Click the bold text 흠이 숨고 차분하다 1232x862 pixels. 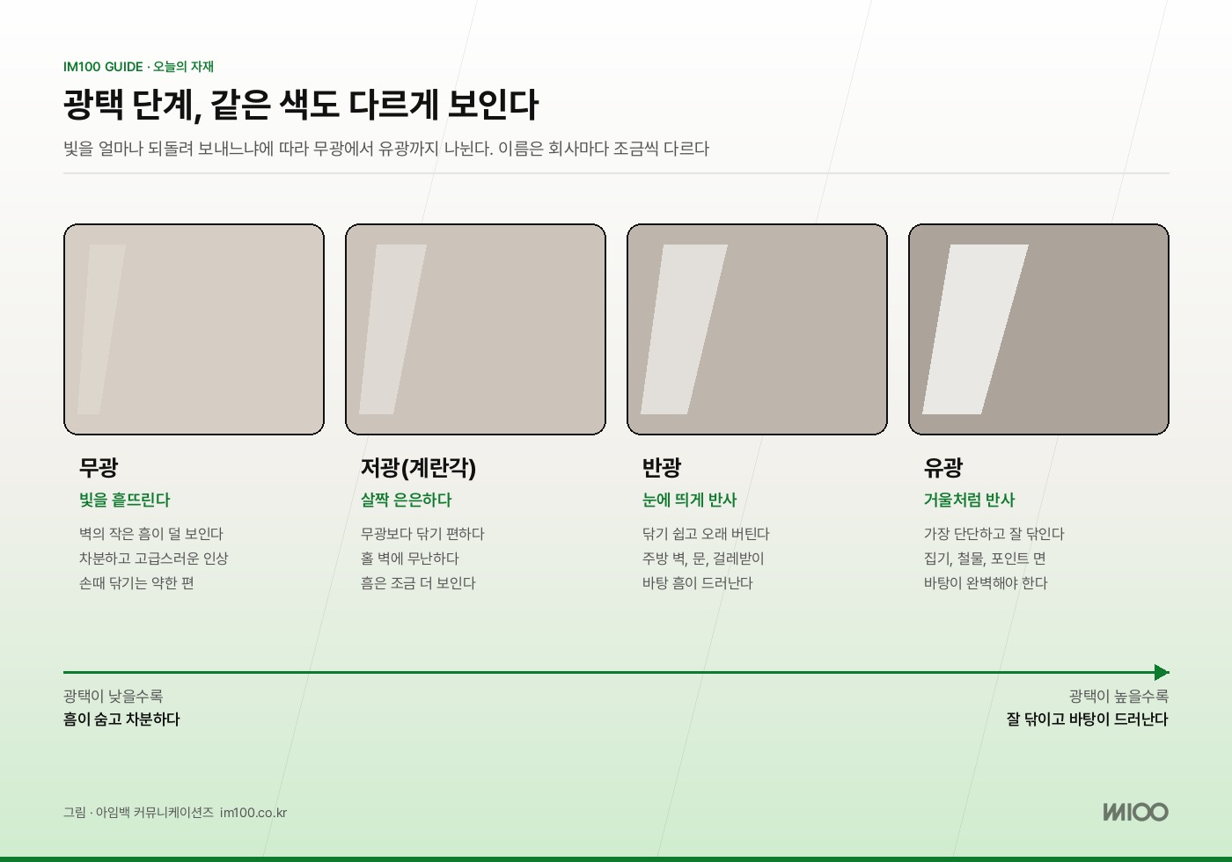(x=121, y=720)
